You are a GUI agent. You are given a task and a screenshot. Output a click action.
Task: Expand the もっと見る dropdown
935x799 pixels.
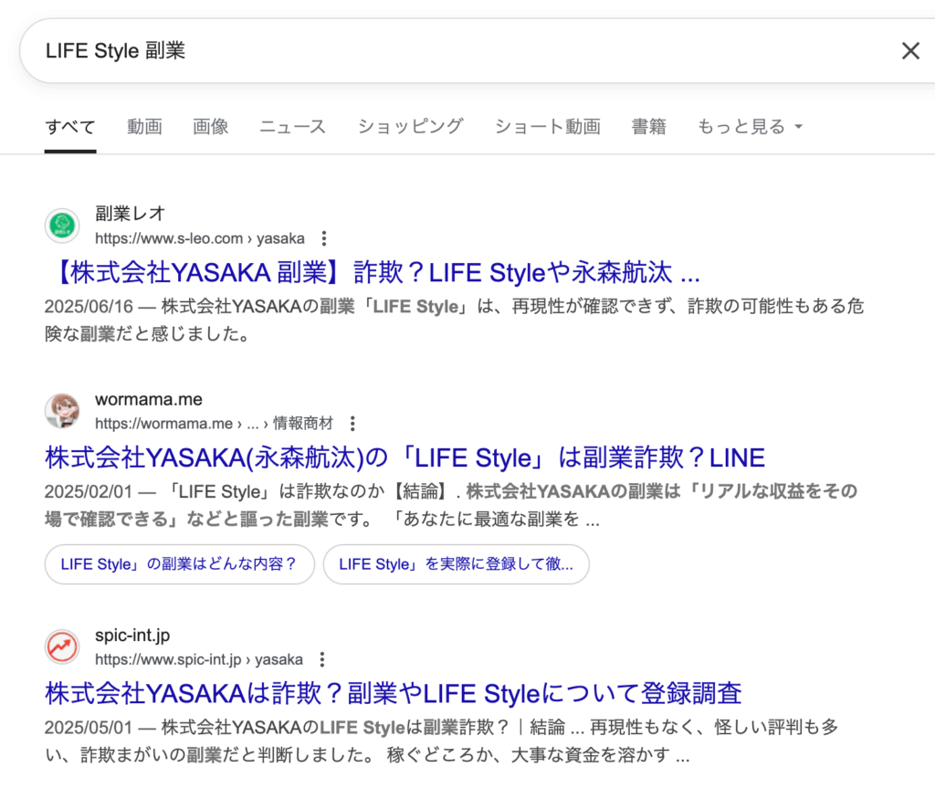(751, 126)
